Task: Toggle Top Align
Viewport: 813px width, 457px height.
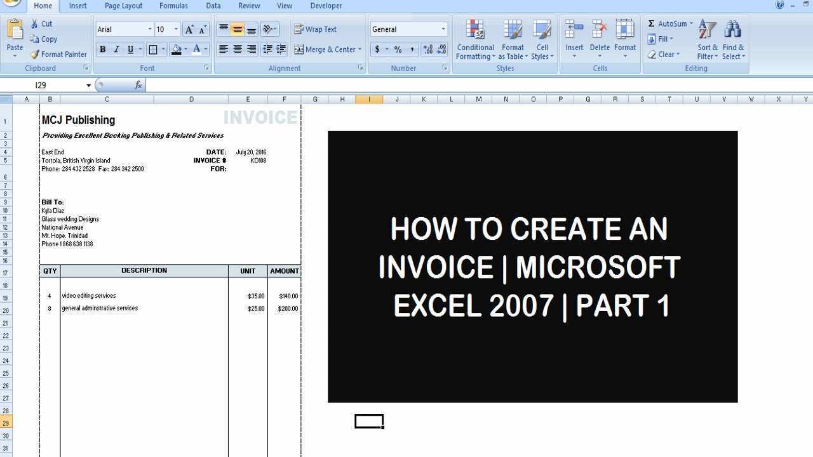Action: (x=224, y=29)
